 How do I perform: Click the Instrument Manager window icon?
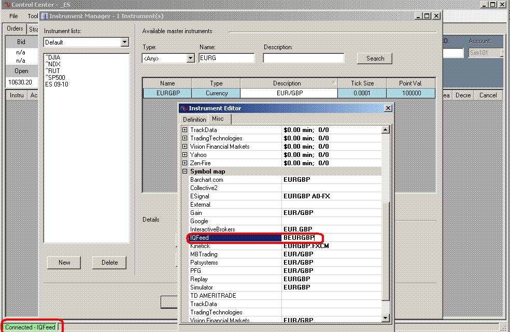[x=44, y=16]
